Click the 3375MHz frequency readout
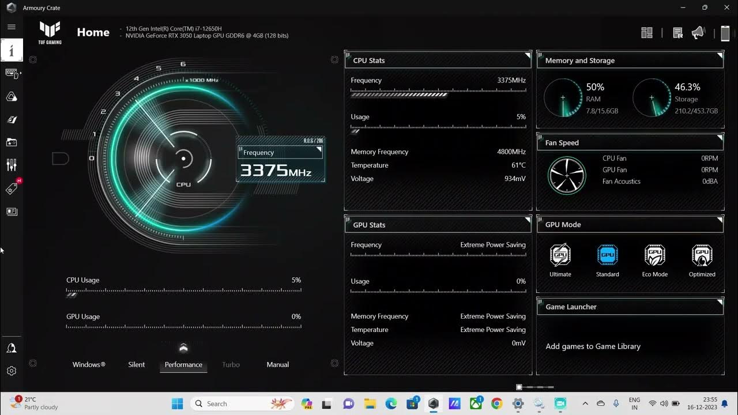The height and width of the screenshot is (415, 738). click(276, 171)
